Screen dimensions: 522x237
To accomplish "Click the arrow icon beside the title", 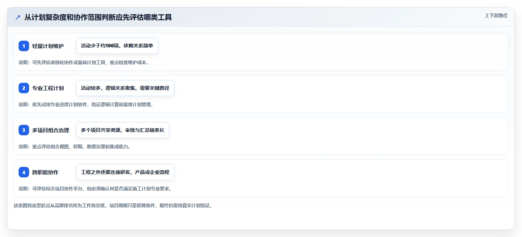I will pos(18,17).
